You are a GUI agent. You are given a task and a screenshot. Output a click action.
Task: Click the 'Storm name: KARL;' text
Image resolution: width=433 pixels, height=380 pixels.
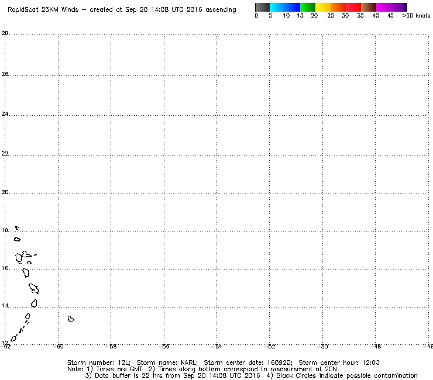(x=167, y=362)
